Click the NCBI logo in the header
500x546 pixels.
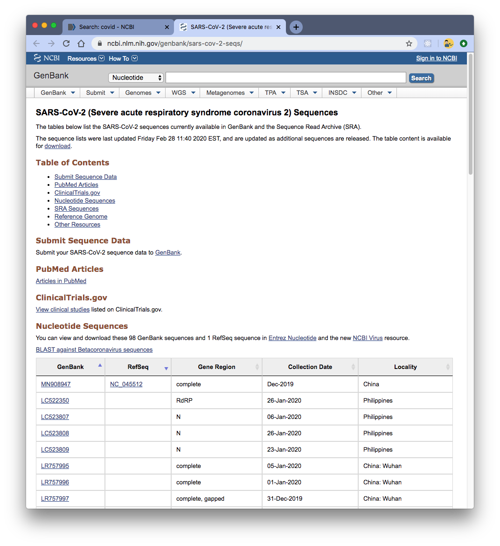pyautogui.click(x=47, y=58)
